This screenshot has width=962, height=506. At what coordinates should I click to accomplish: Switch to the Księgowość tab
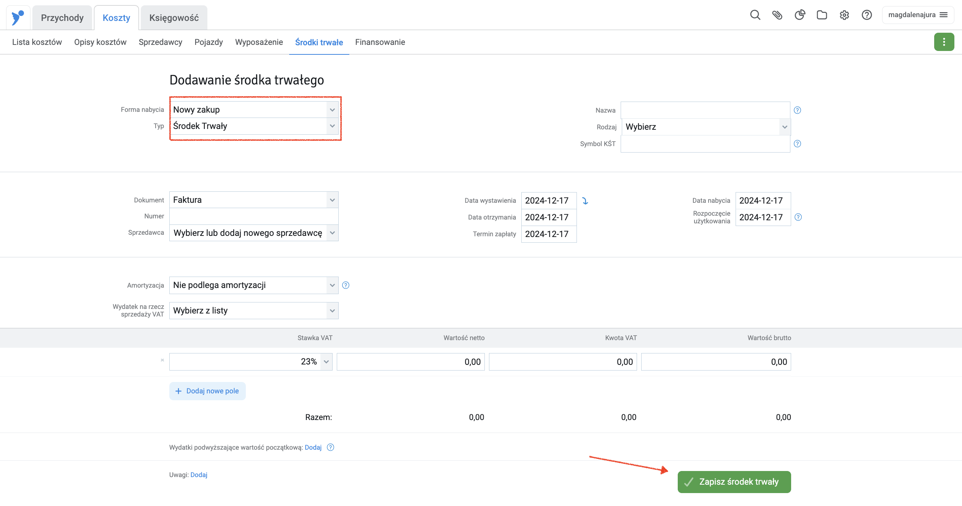(174, 18)
